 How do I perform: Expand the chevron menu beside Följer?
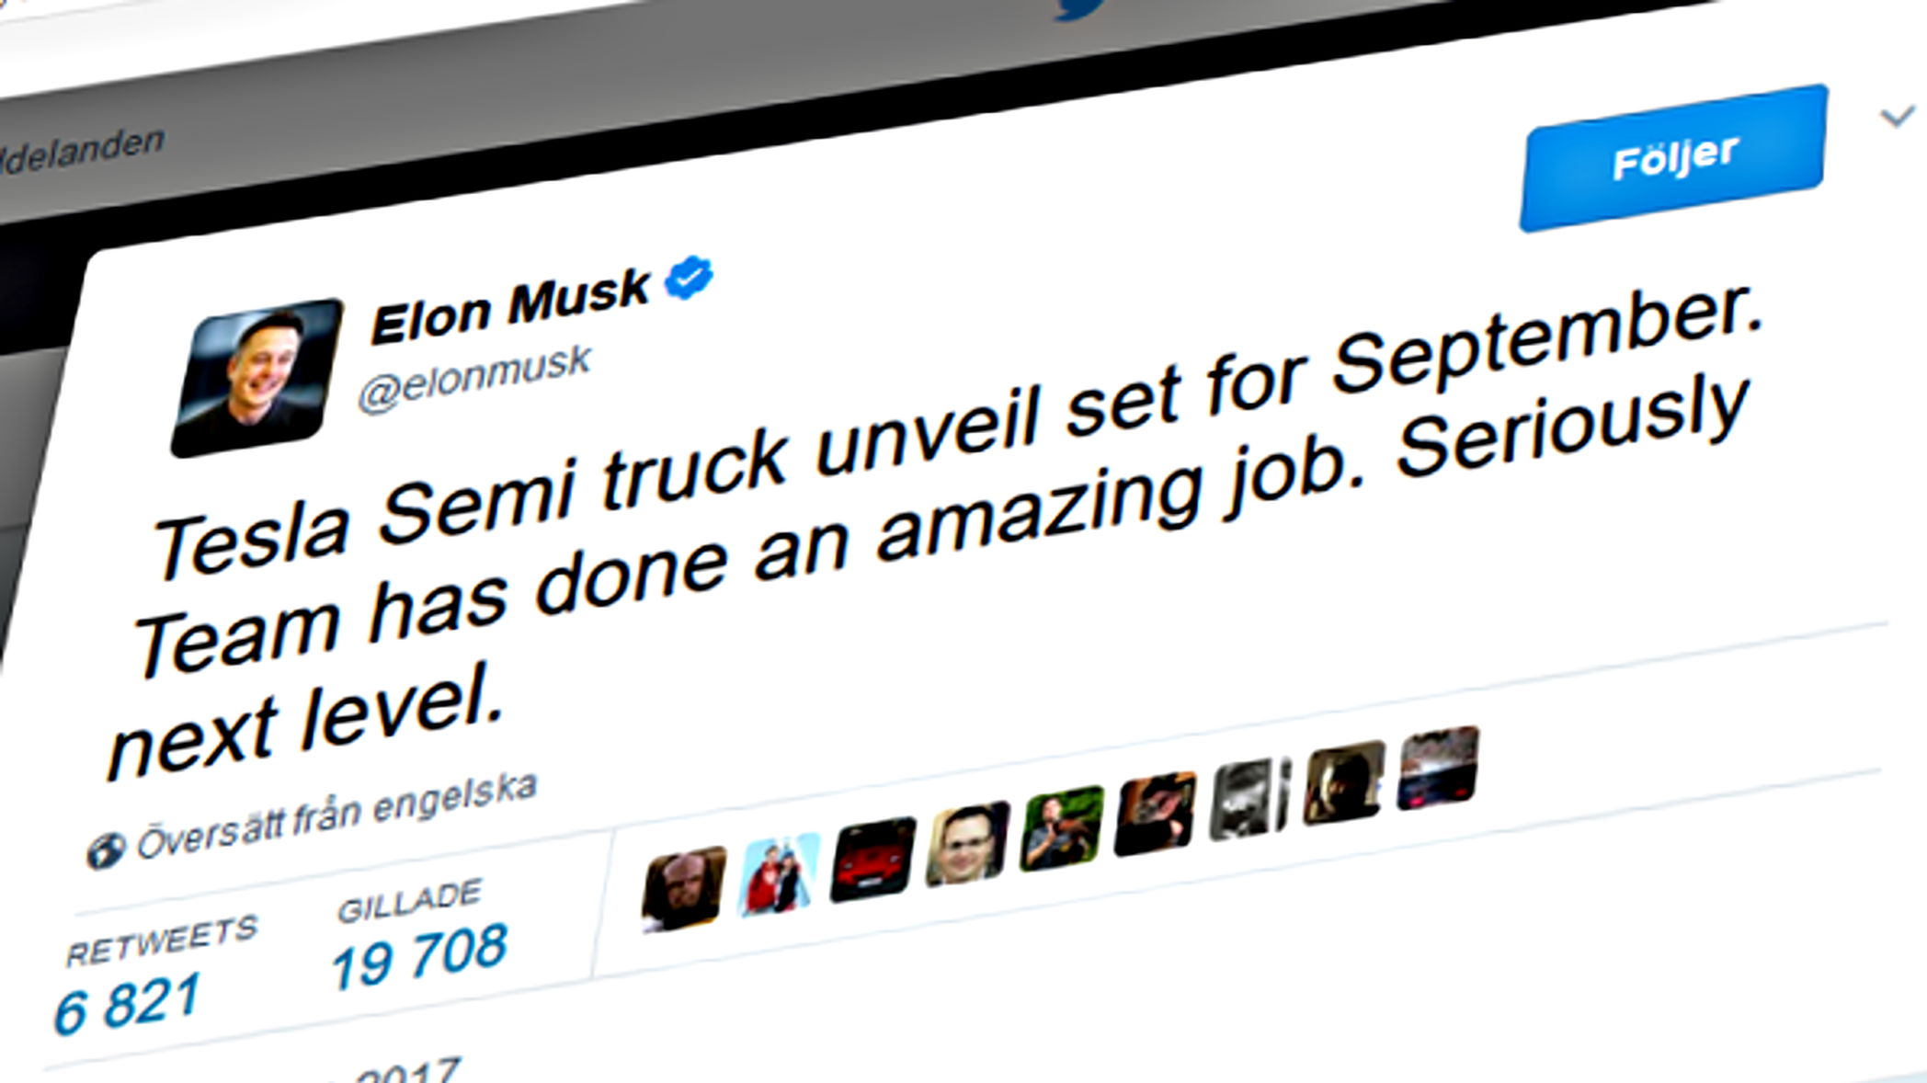pyautogui.click(x=1896, y=117)
